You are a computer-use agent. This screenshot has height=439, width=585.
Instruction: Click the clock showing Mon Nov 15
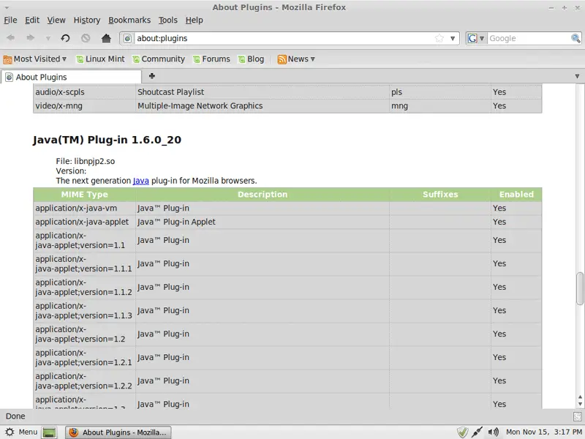pyautogui.click(x=543, y=432)
